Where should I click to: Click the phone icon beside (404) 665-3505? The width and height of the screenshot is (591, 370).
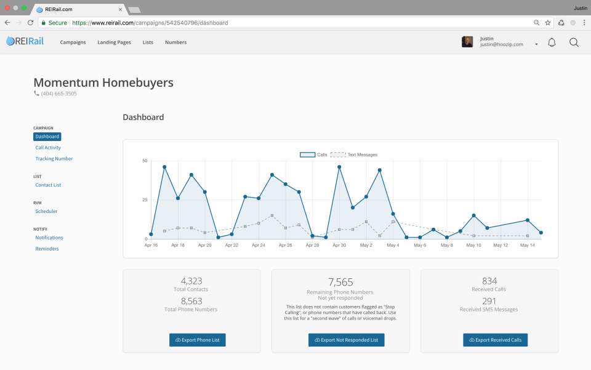pyautogui.click(x=36, y=94)
